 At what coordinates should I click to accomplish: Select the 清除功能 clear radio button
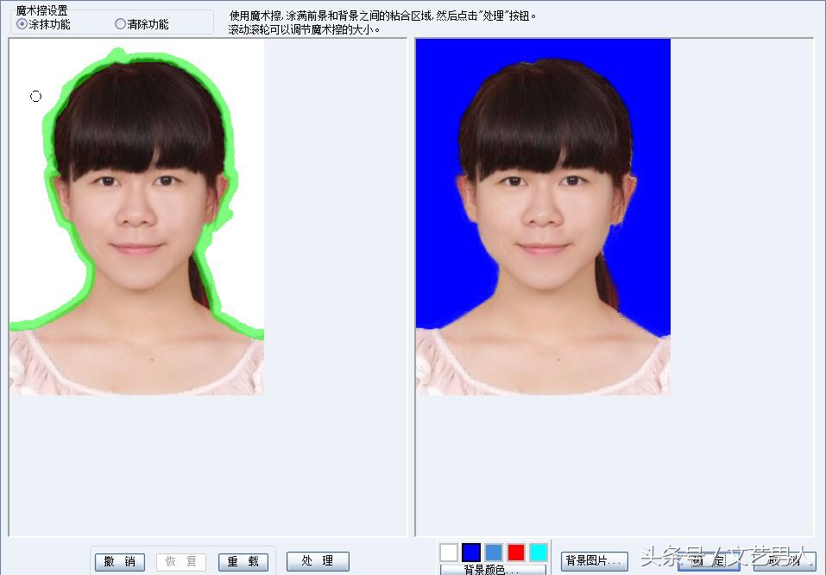(120, 24)
